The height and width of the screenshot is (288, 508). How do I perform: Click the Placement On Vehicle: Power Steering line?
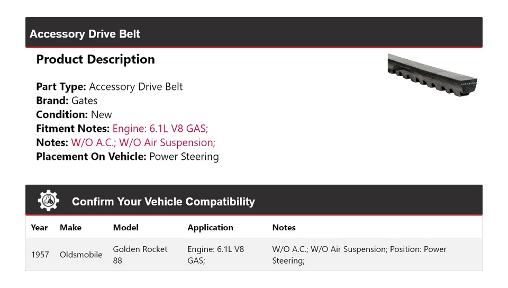click(127, 157)
